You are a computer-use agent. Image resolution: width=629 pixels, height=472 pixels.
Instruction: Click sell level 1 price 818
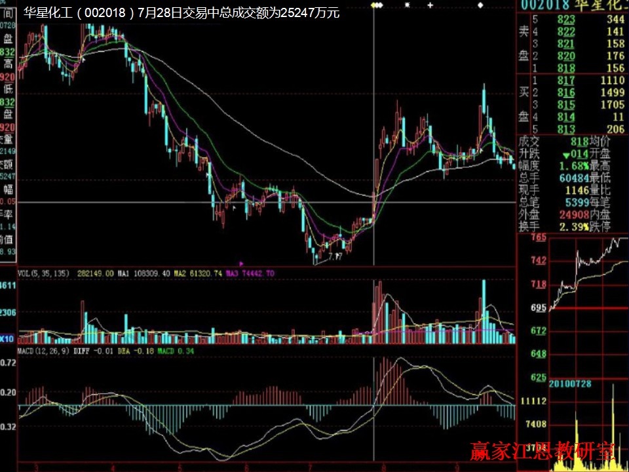[x=565, y=68]
